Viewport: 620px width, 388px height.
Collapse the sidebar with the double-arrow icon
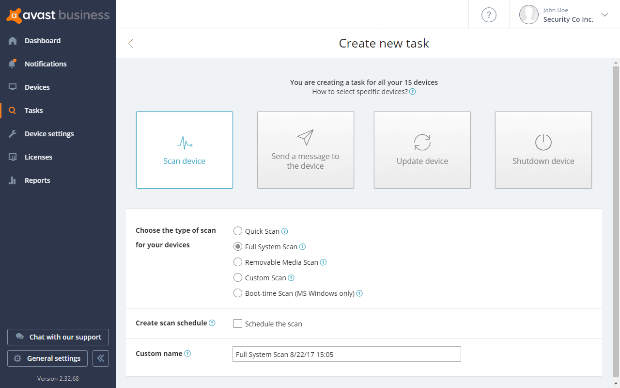(x=100, y=358)
